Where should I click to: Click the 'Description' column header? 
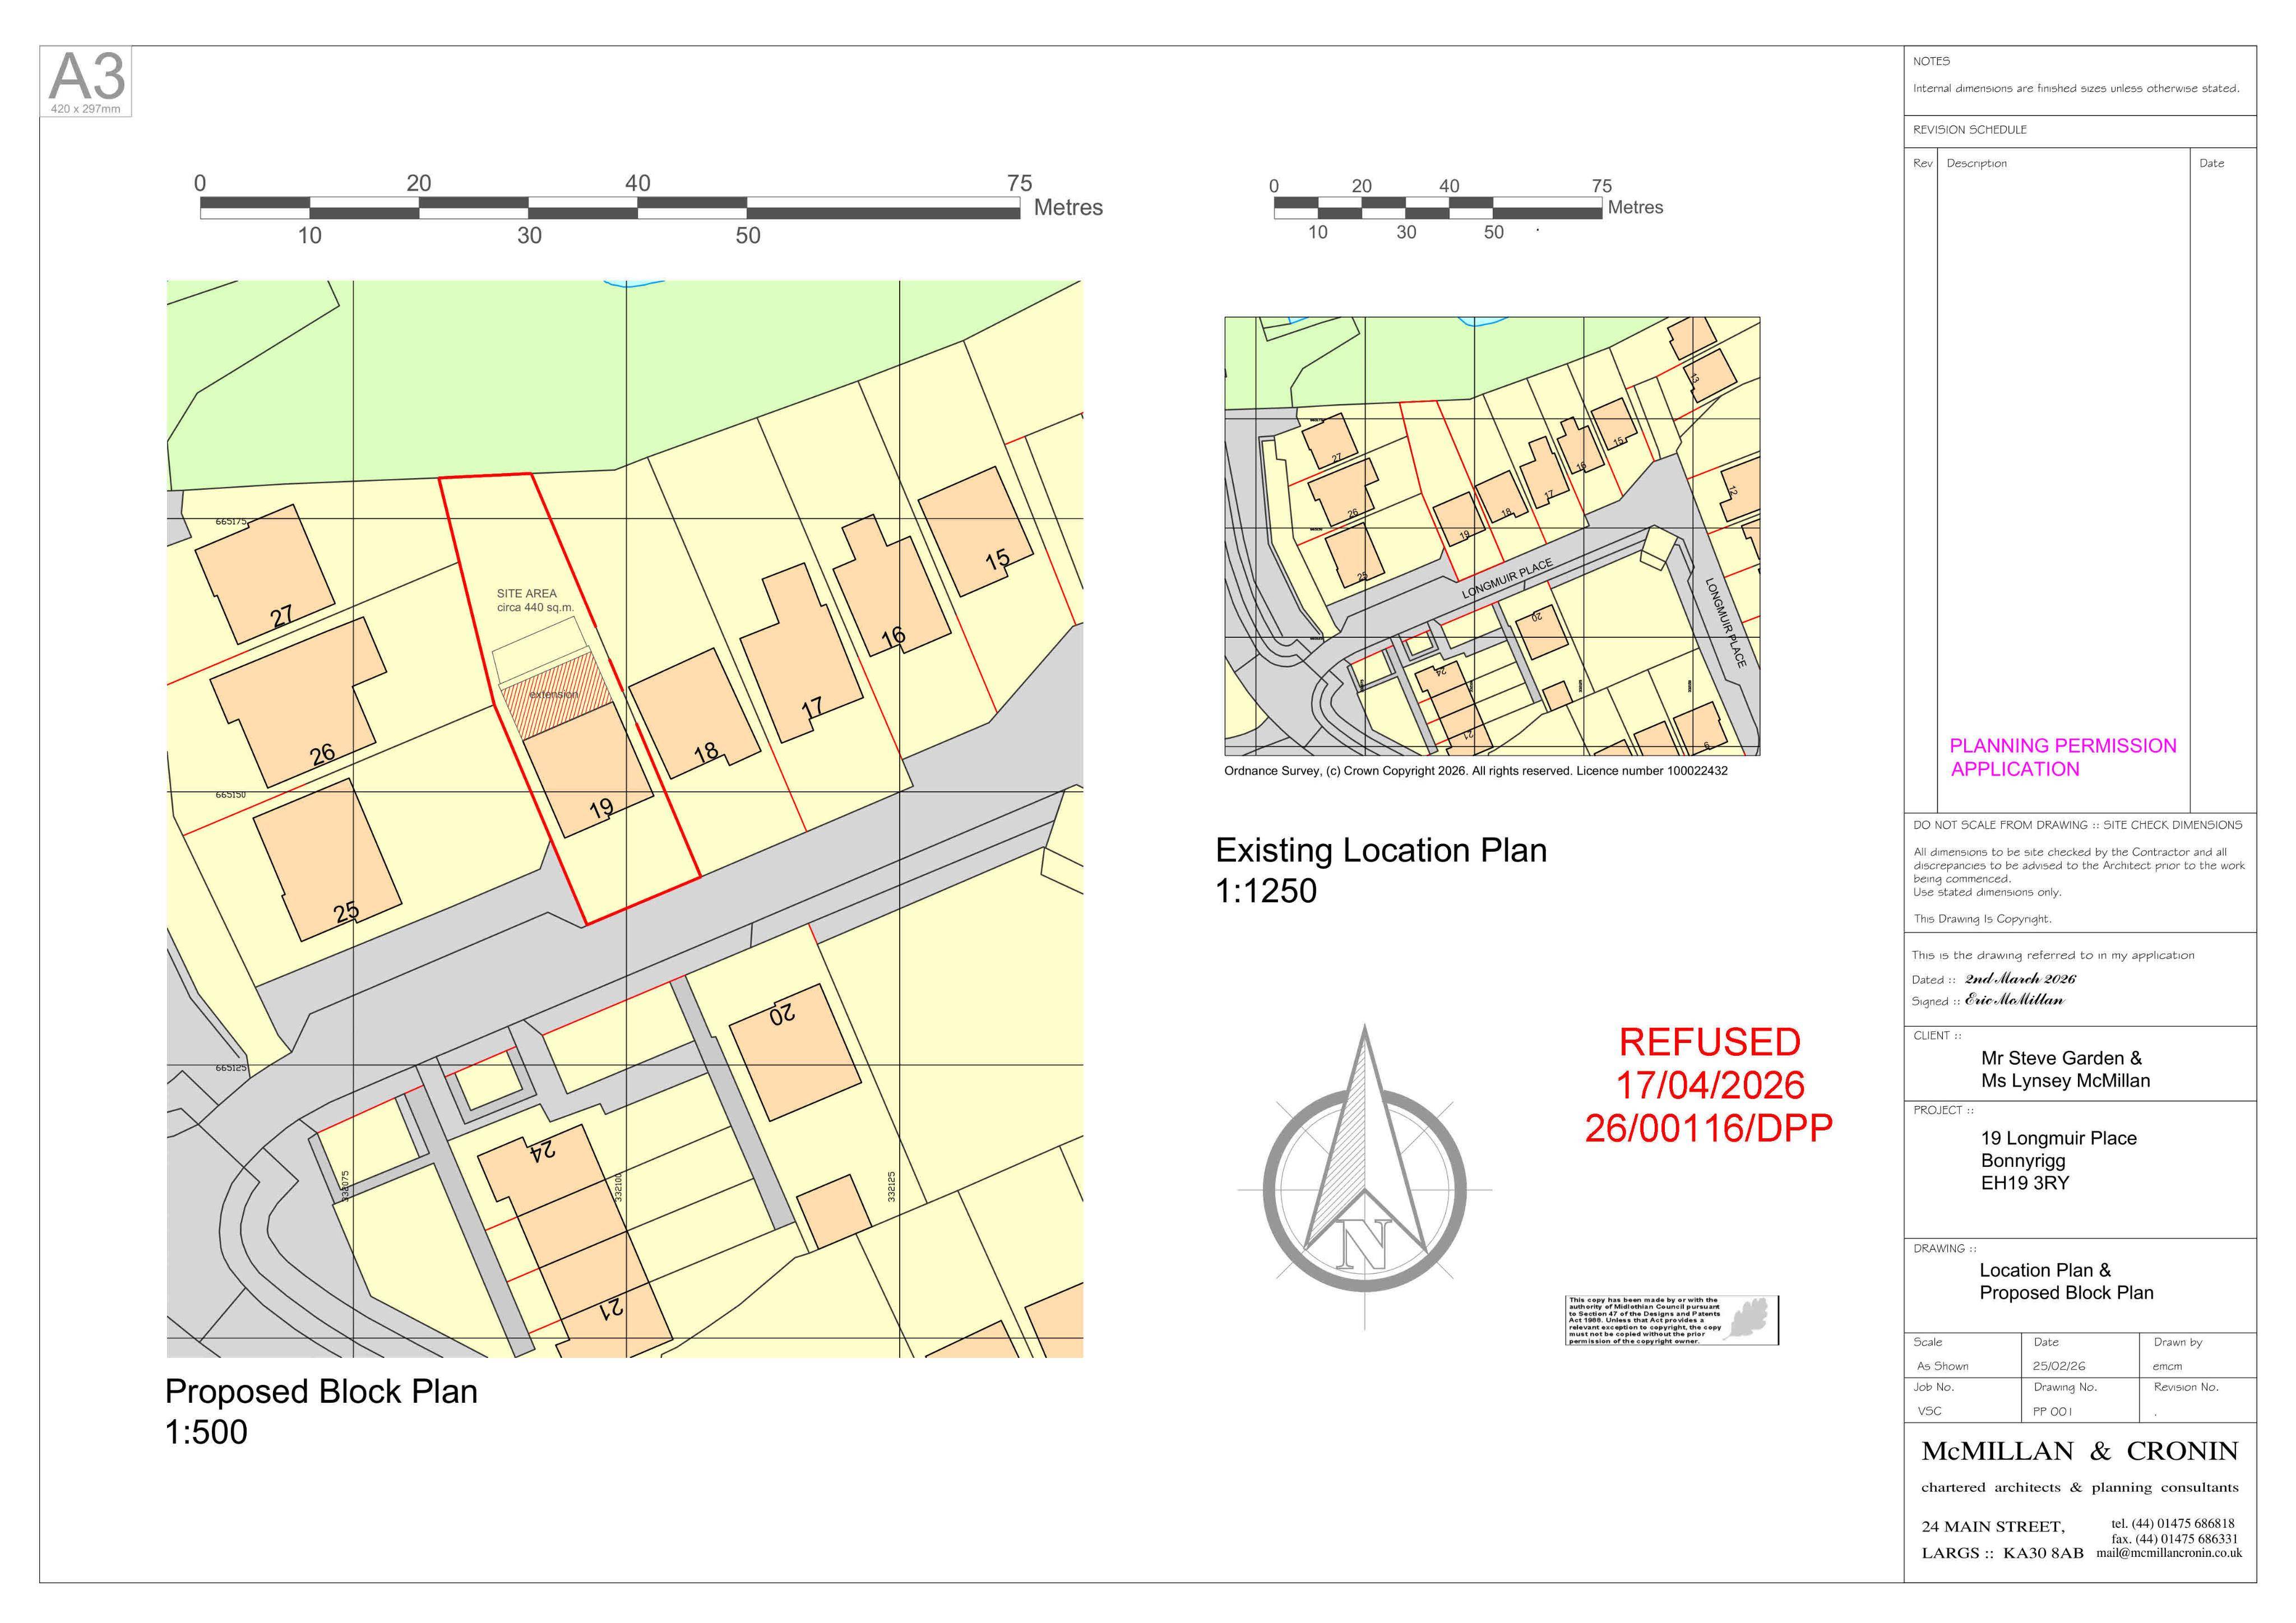[x=1976, y=163]
